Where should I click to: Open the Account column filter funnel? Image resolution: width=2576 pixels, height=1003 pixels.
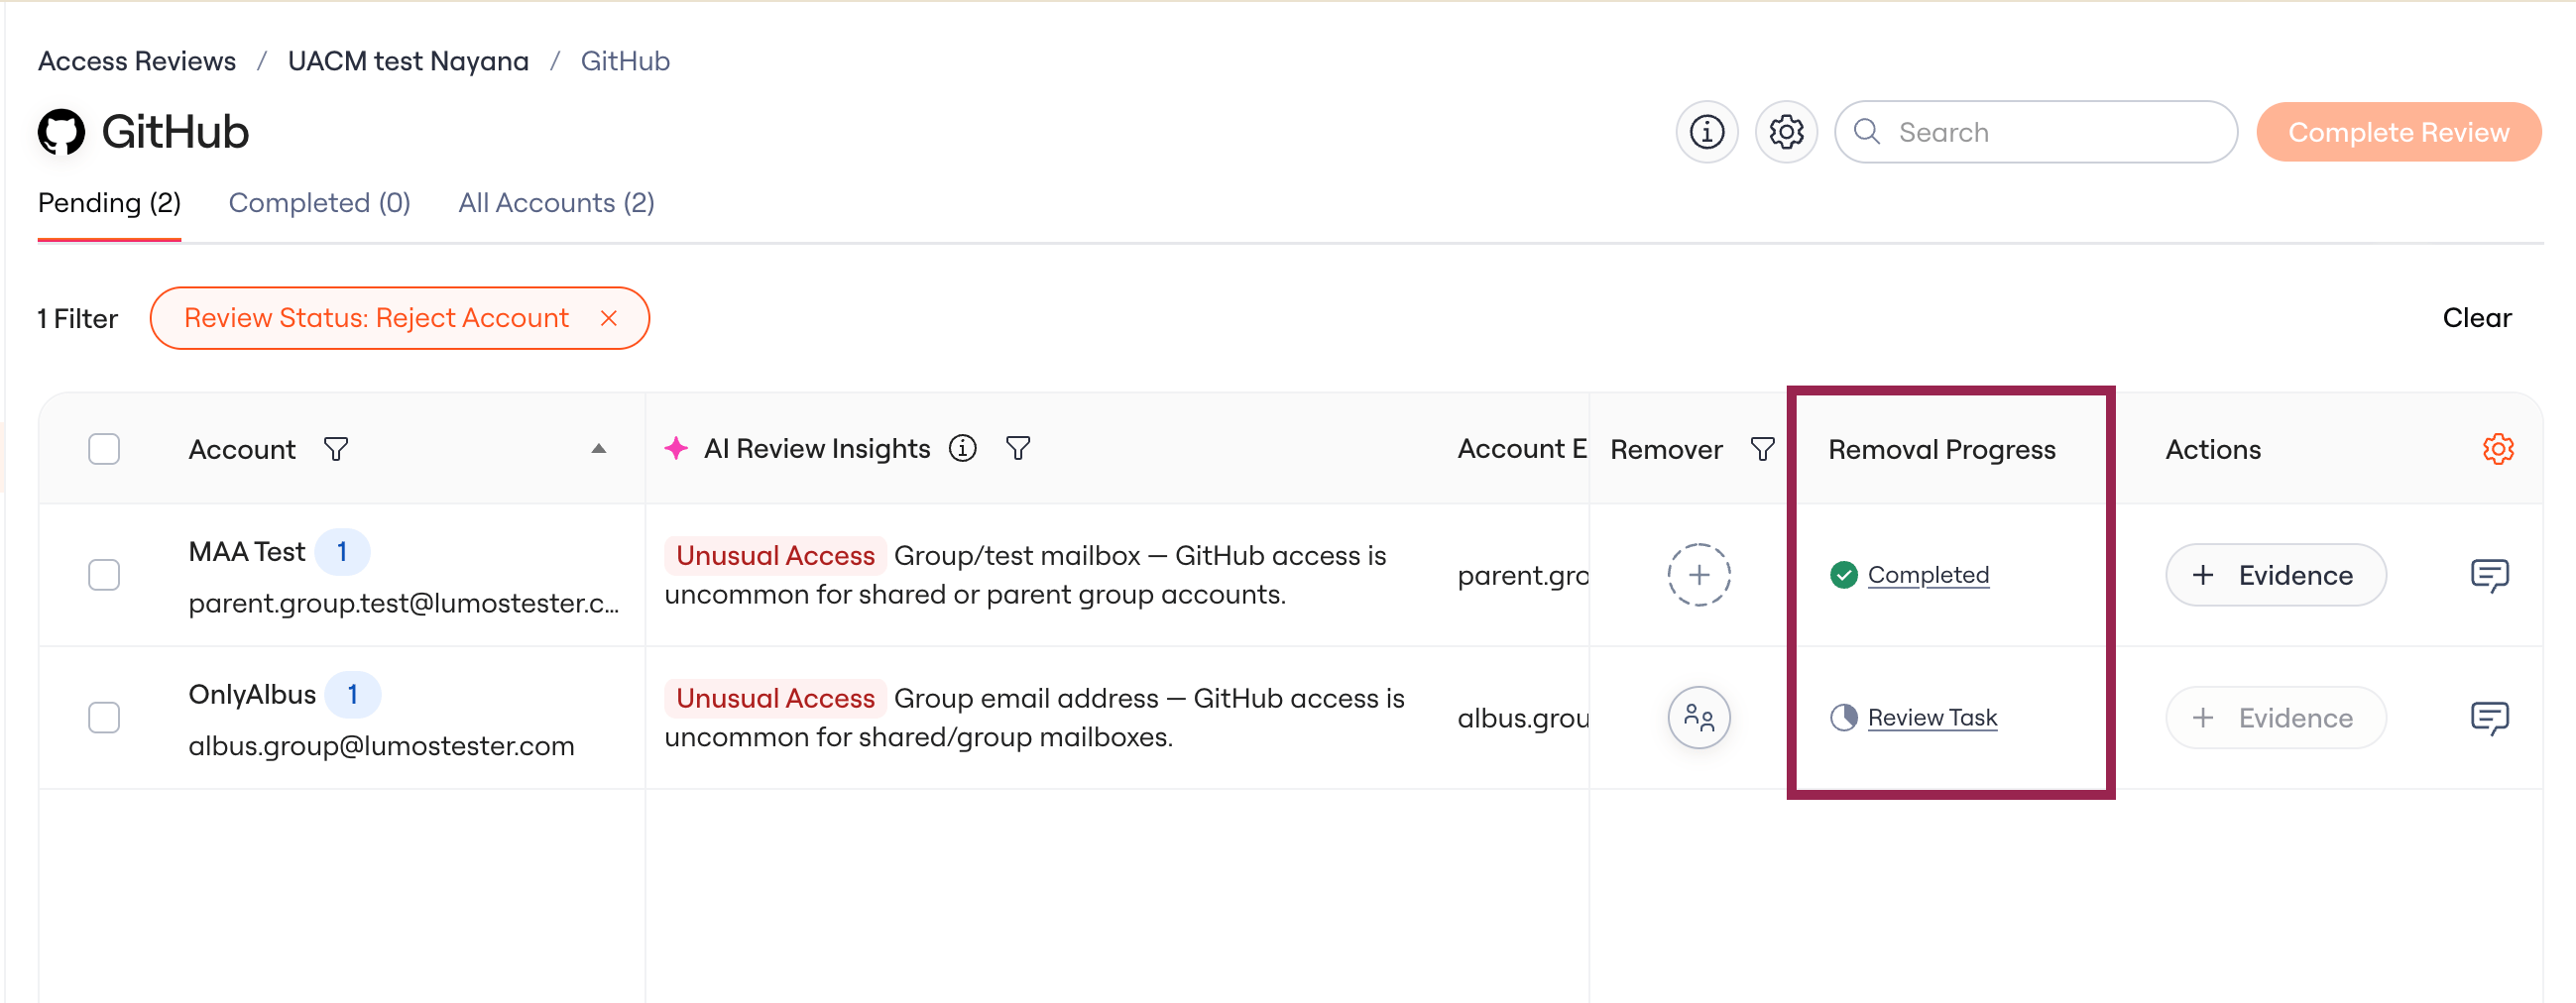click(336, 449)
